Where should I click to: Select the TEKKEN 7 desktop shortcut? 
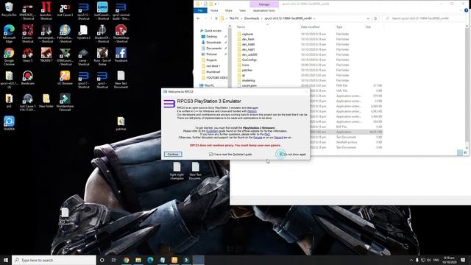pos(46,55)
